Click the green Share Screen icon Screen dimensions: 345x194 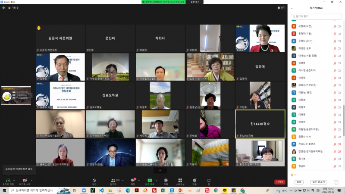pos(150,180)
